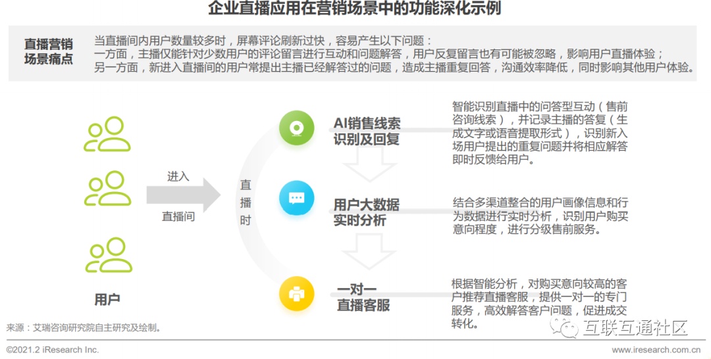711x359 pixels.
Task: Open the www.iresearch.com.cn link
Action: click(656, 350)
